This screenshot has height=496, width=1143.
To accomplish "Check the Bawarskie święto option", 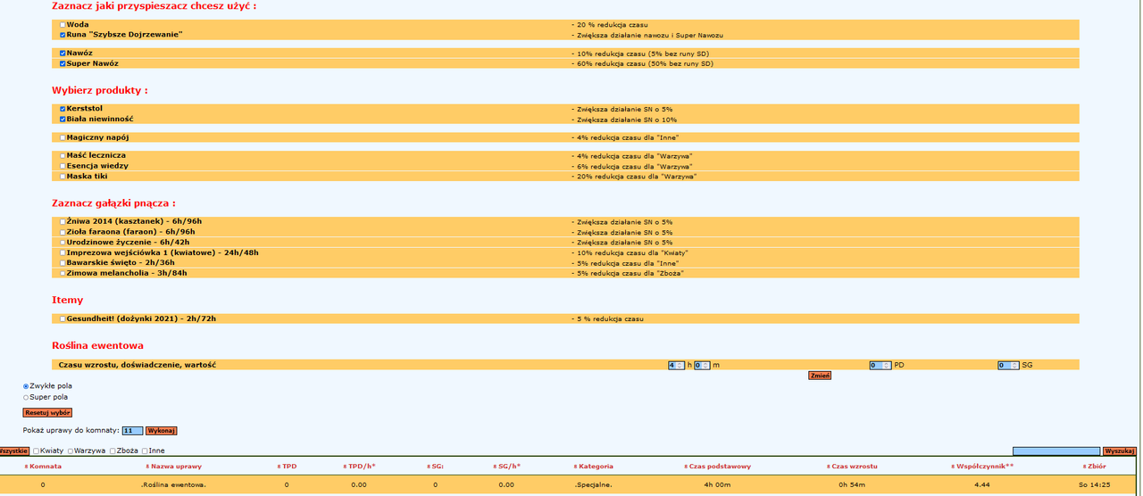I will (63, 263).
